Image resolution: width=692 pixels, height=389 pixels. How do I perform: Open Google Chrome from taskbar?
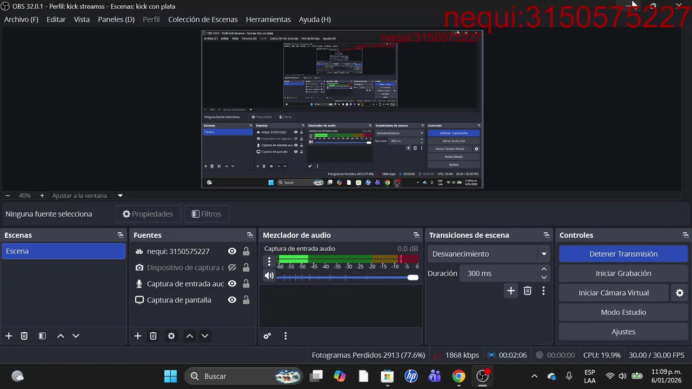pyautogui.click(x=458, y=376)
